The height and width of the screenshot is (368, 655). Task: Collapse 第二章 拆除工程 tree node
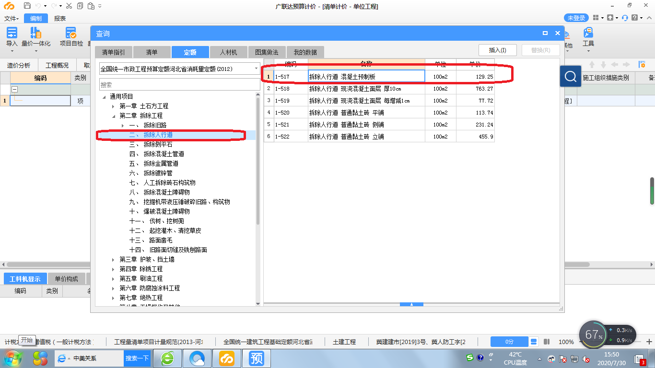[113, 115]
